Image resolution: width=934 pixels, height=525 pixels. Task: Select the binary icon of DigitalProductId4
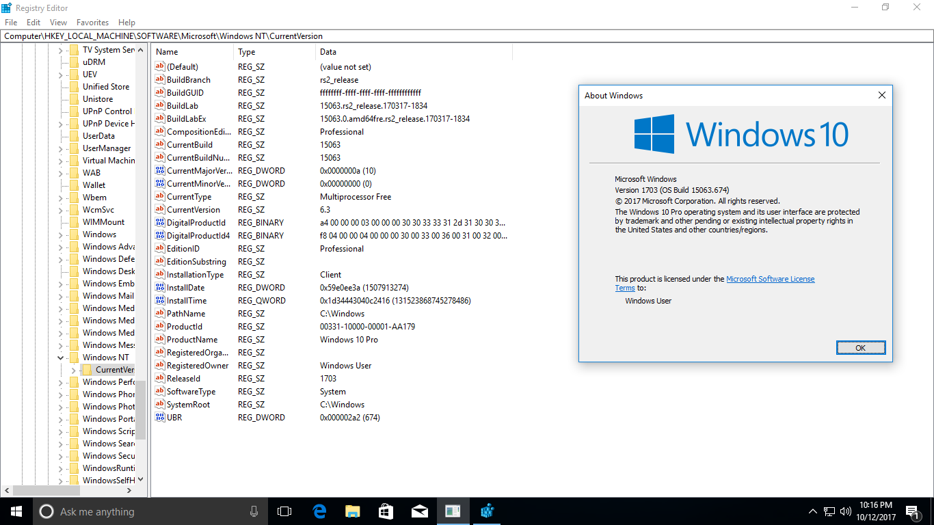pyautogui.click(x=160, y=236)
